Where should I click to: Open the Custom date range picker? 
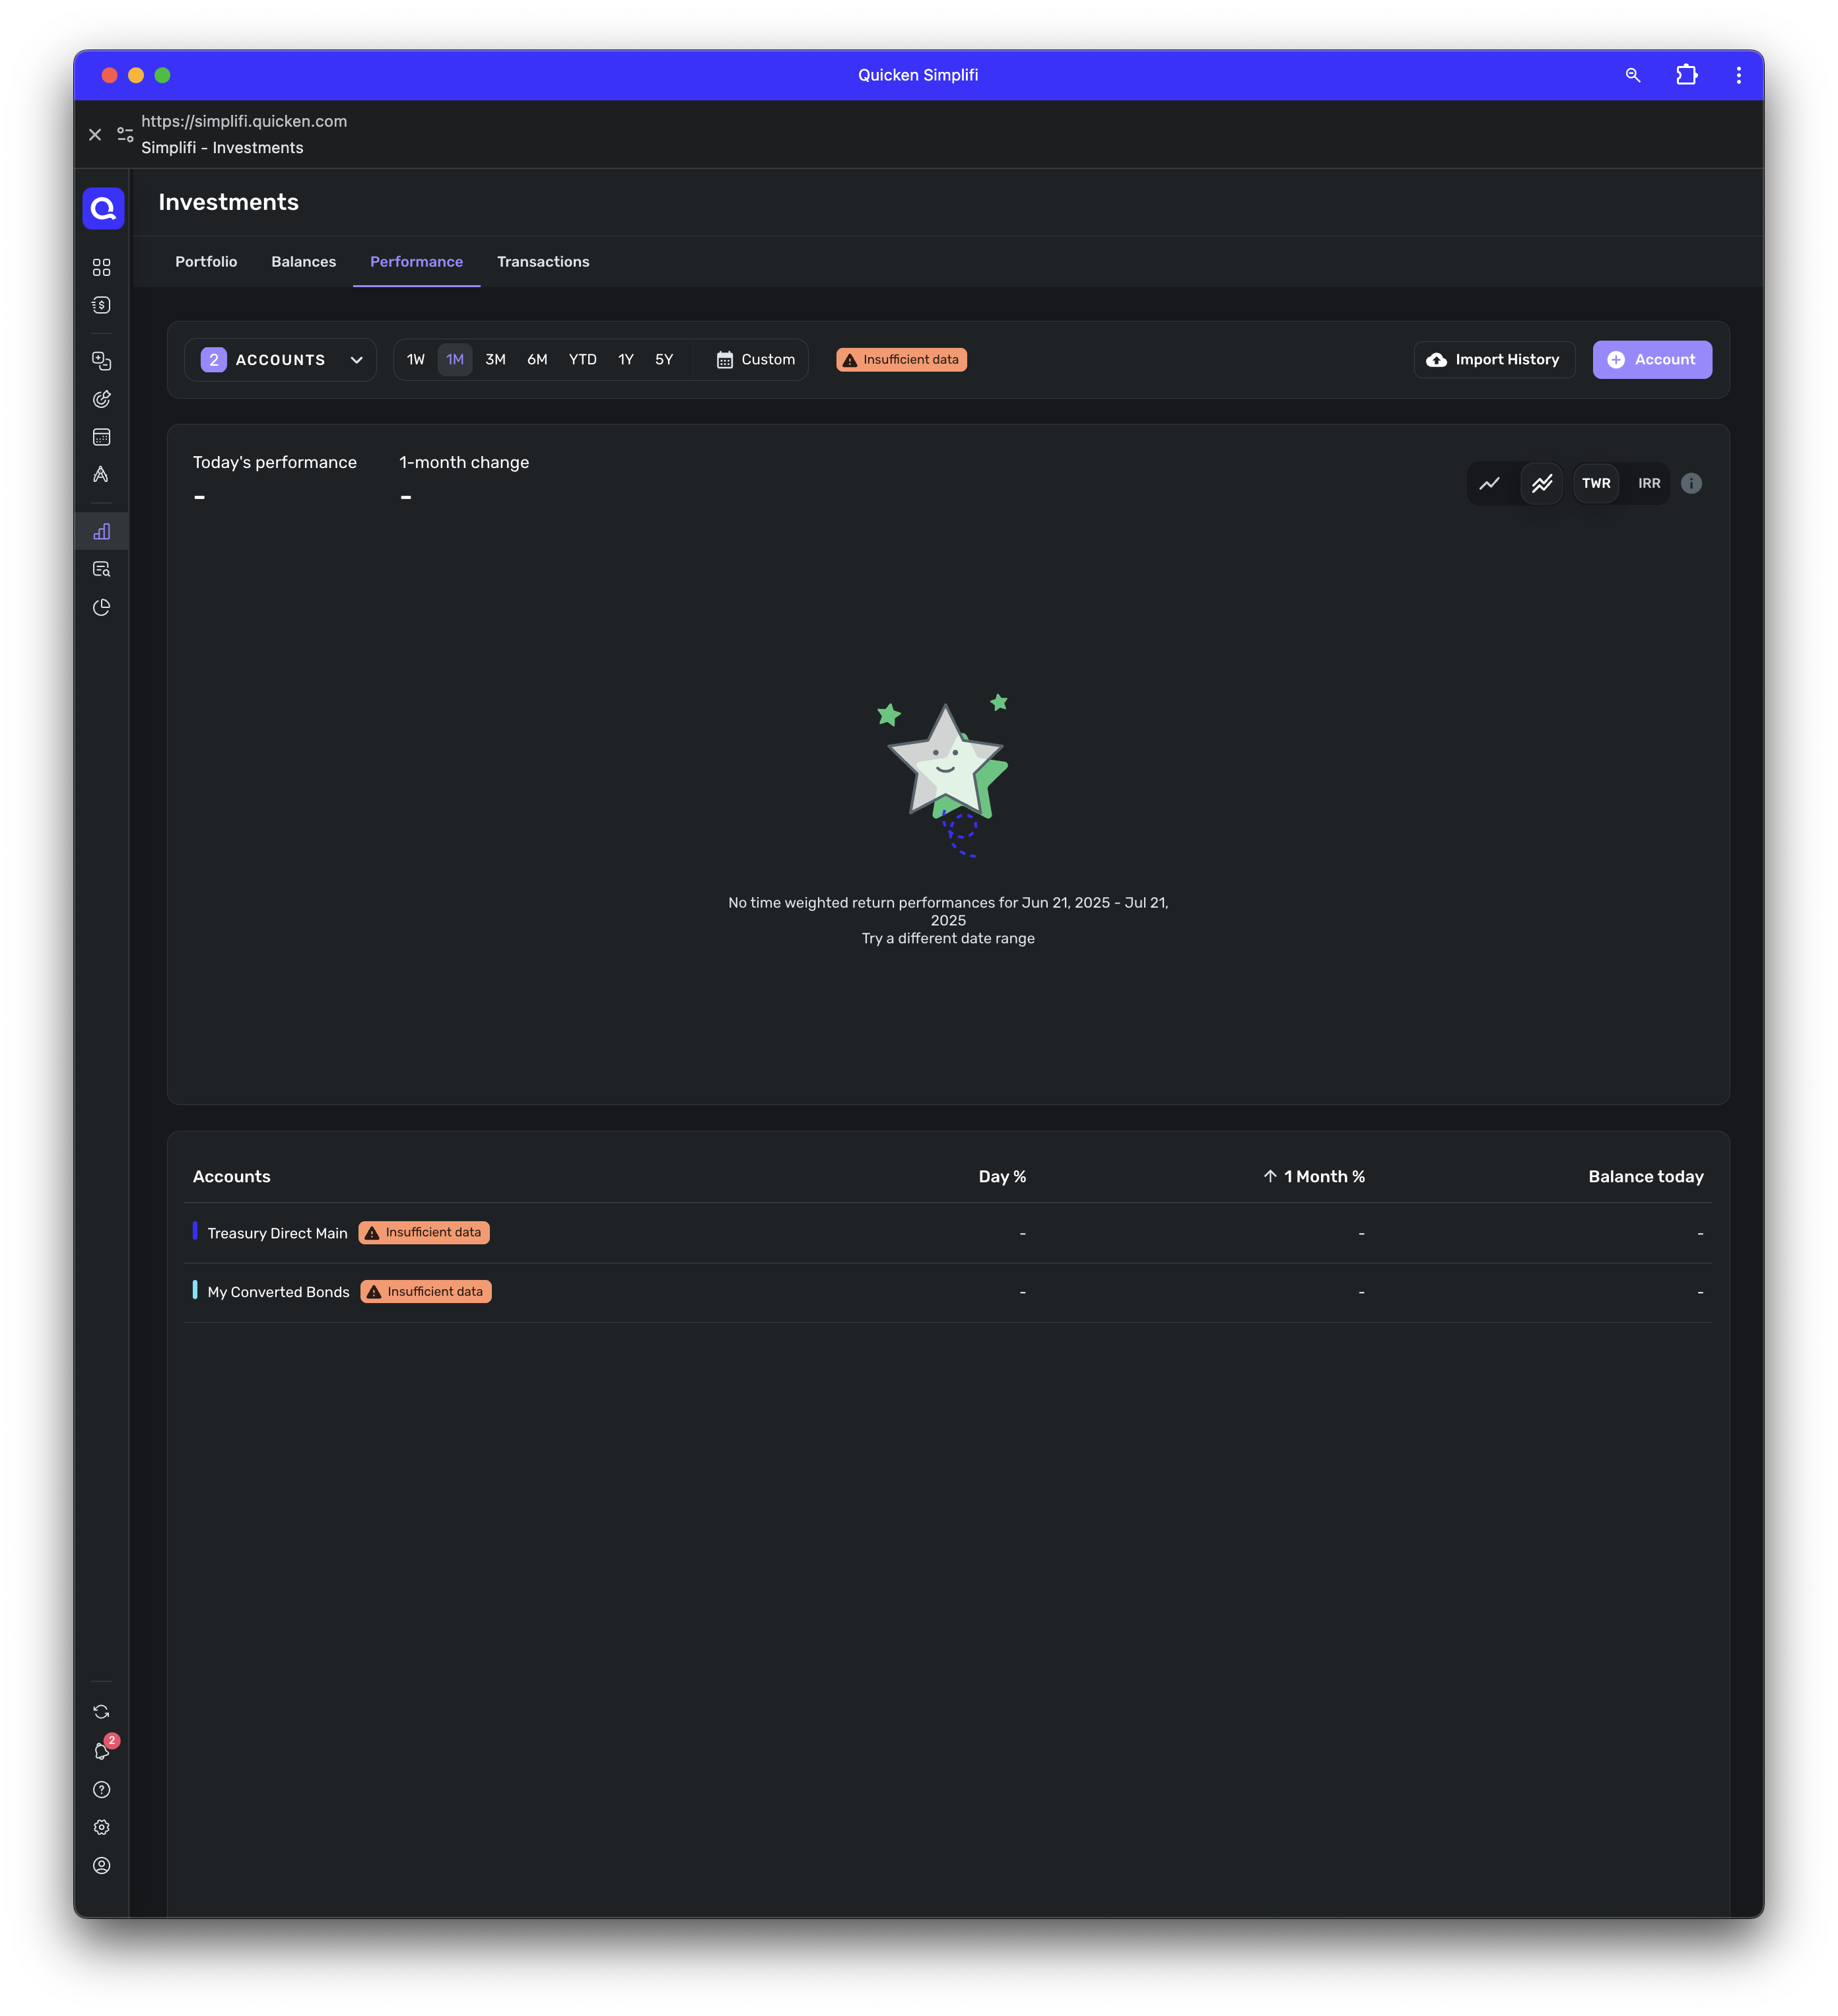pyautogui.click(x=755, y=360)
